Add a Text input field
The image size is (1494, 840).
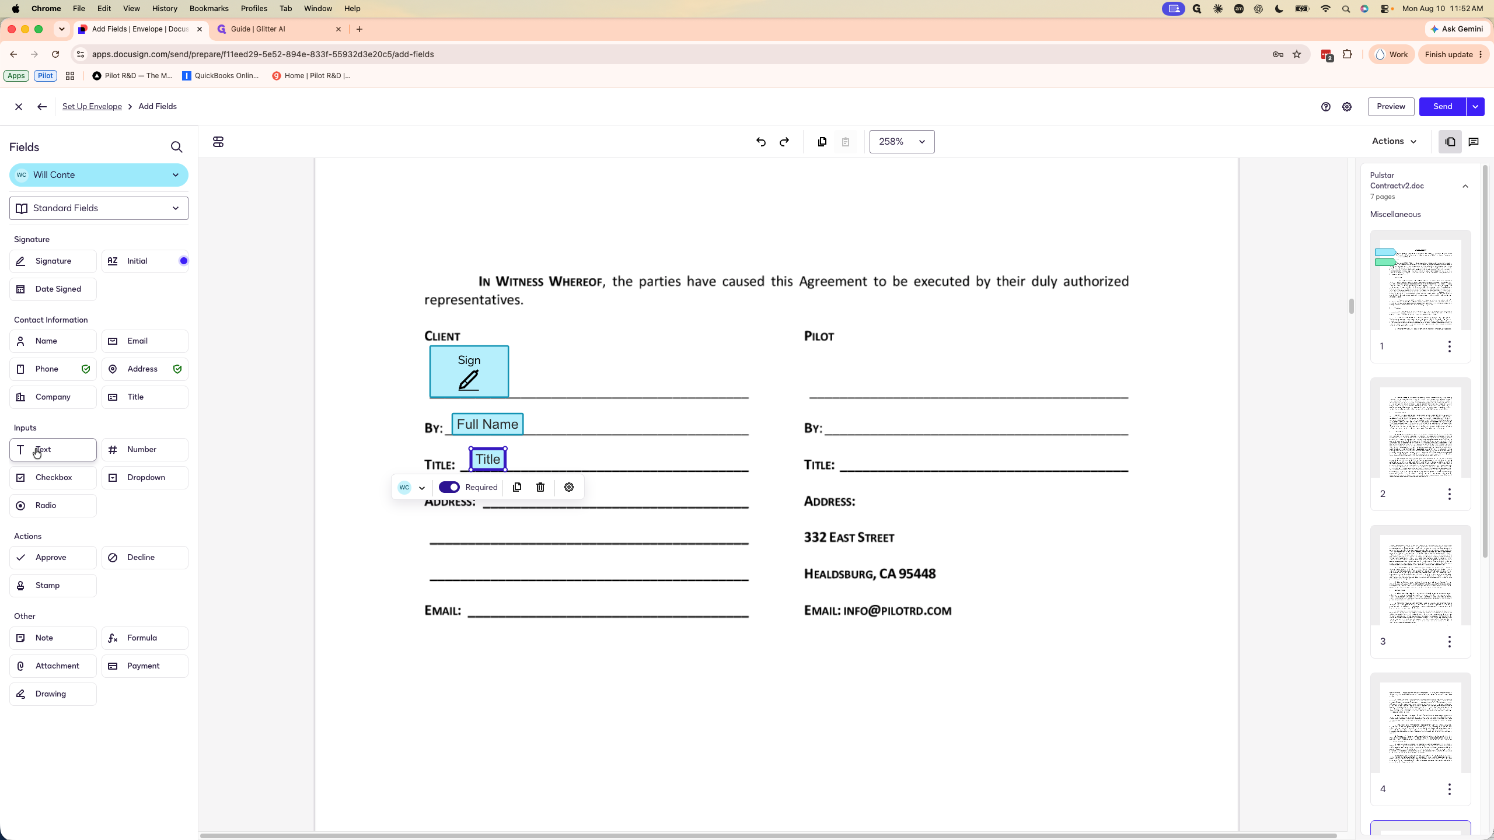[53, 450]
